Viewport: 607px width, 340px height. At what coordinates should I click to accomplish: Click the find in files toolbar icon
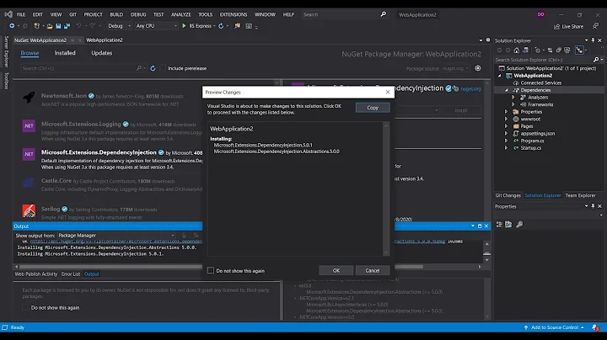point(237,26)
